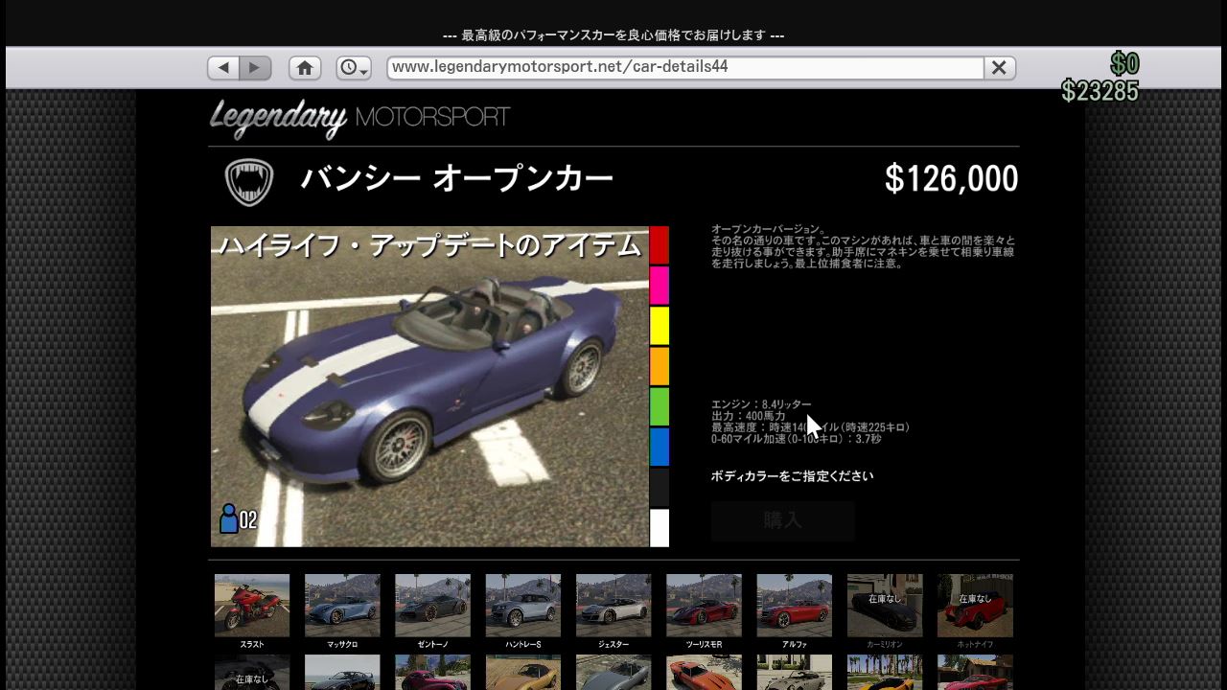Click the 0-60マイル加速 3.7秒 spec line

[x=797, y=439]
